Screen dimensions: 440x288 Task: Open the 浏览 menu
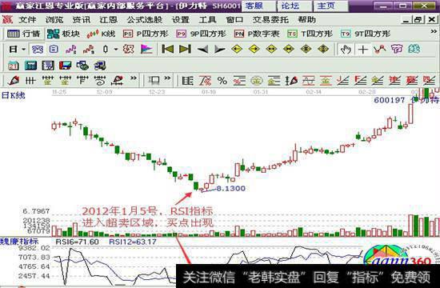pyautogui.click(x=54, y=20)
